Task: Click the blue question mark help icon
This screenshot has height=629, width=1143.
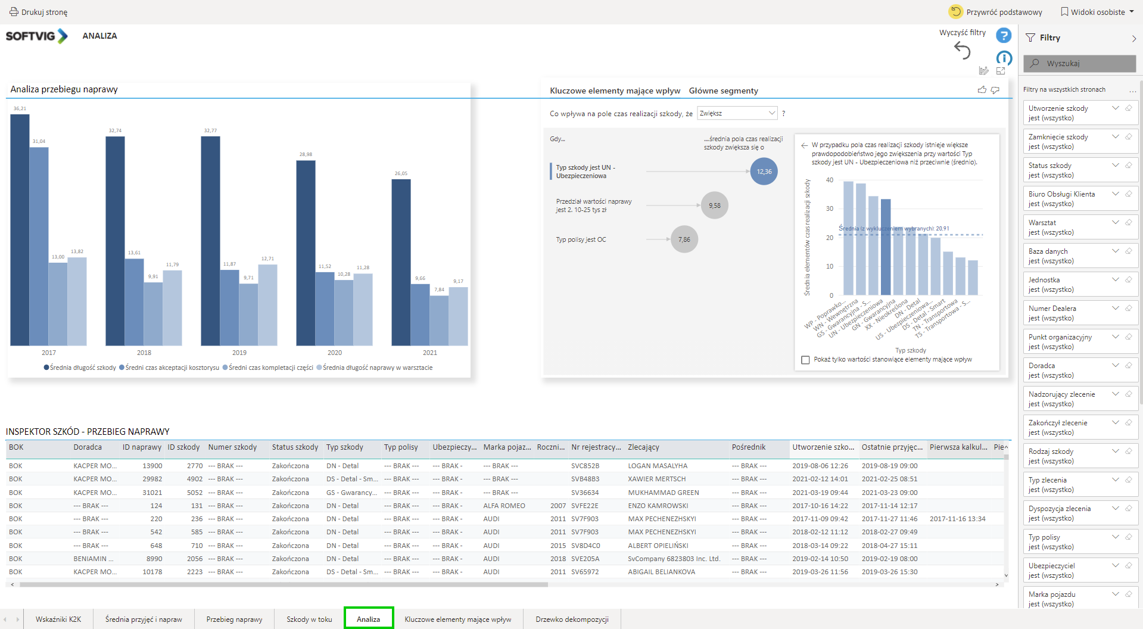Action: tap(1004, 36)
